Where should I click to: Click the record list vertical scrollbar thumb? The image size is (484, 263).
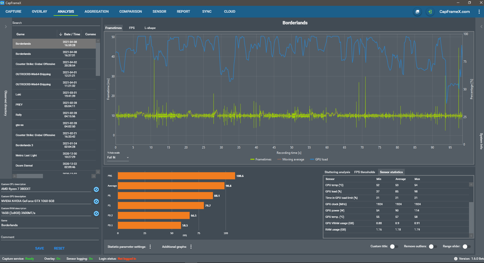[98, 60]
